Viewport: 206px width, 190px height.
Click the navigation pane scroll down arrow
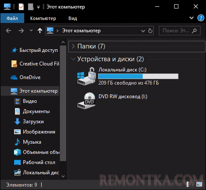point(63,176)
